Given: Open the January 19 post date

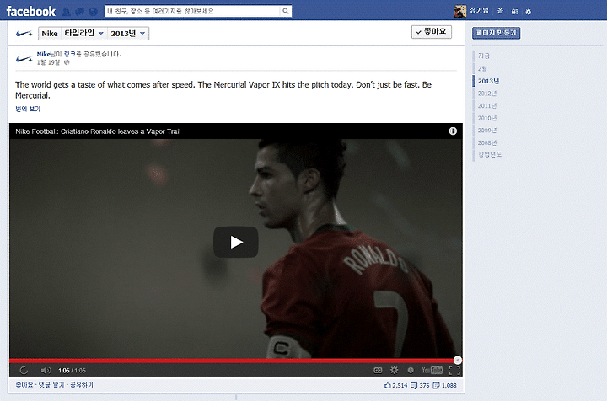Looking at the screenshot, I should [48, 62].
